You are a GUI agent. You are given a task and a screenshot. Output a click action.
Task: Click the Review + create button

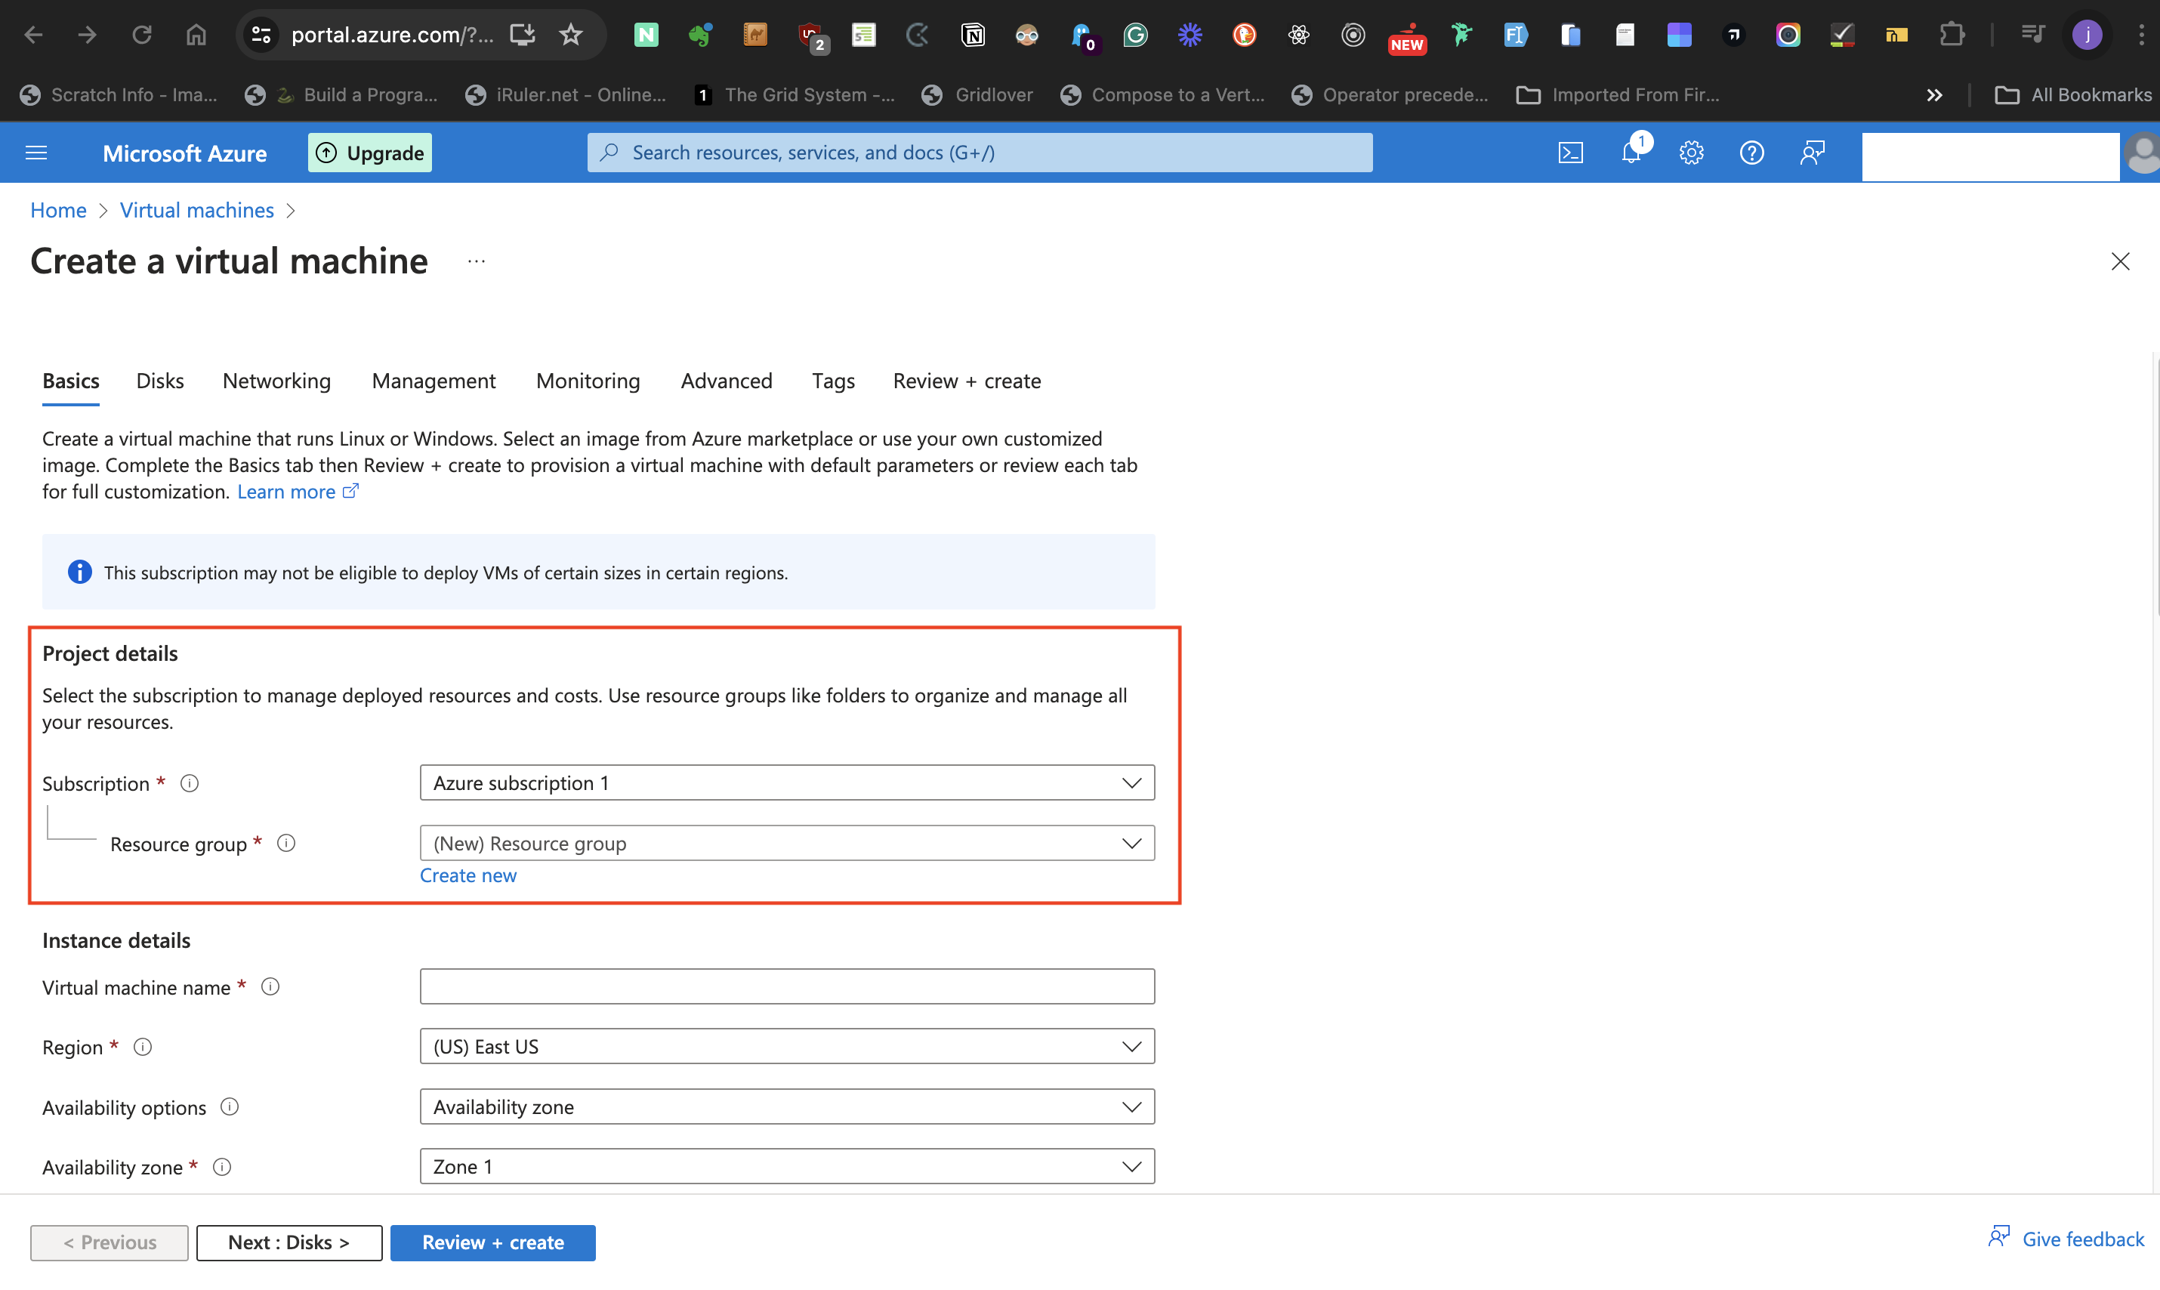click(493, 1242)
